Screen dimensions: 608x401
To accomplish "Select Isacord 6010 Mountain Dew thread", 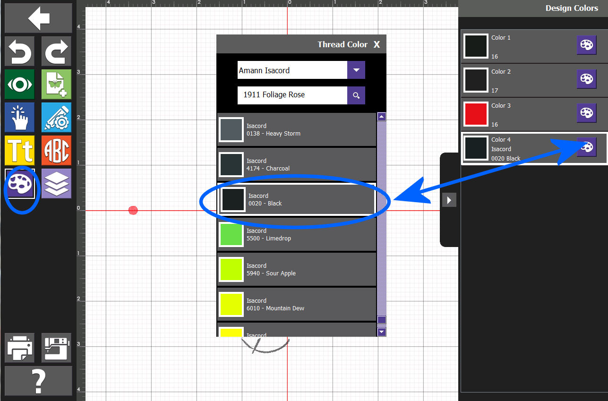I will (x=297, y=305).
